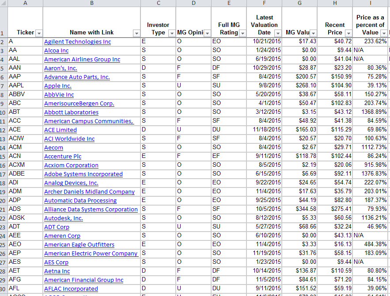Open the MG Opinion filter dropdown
This screenshot has width=390, height=296.
pos(207,33)
